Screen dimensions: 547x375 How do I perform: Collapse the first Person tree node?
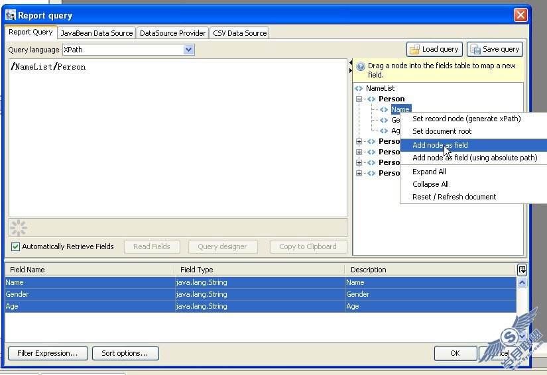point(359,99)
